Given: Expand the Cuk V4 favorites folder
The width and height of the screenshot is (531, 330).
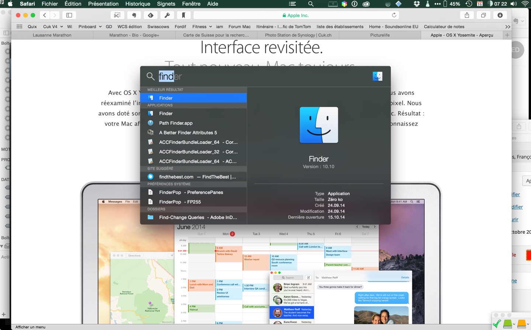Looking at the screenshot, I should click(x=53, y=27).
